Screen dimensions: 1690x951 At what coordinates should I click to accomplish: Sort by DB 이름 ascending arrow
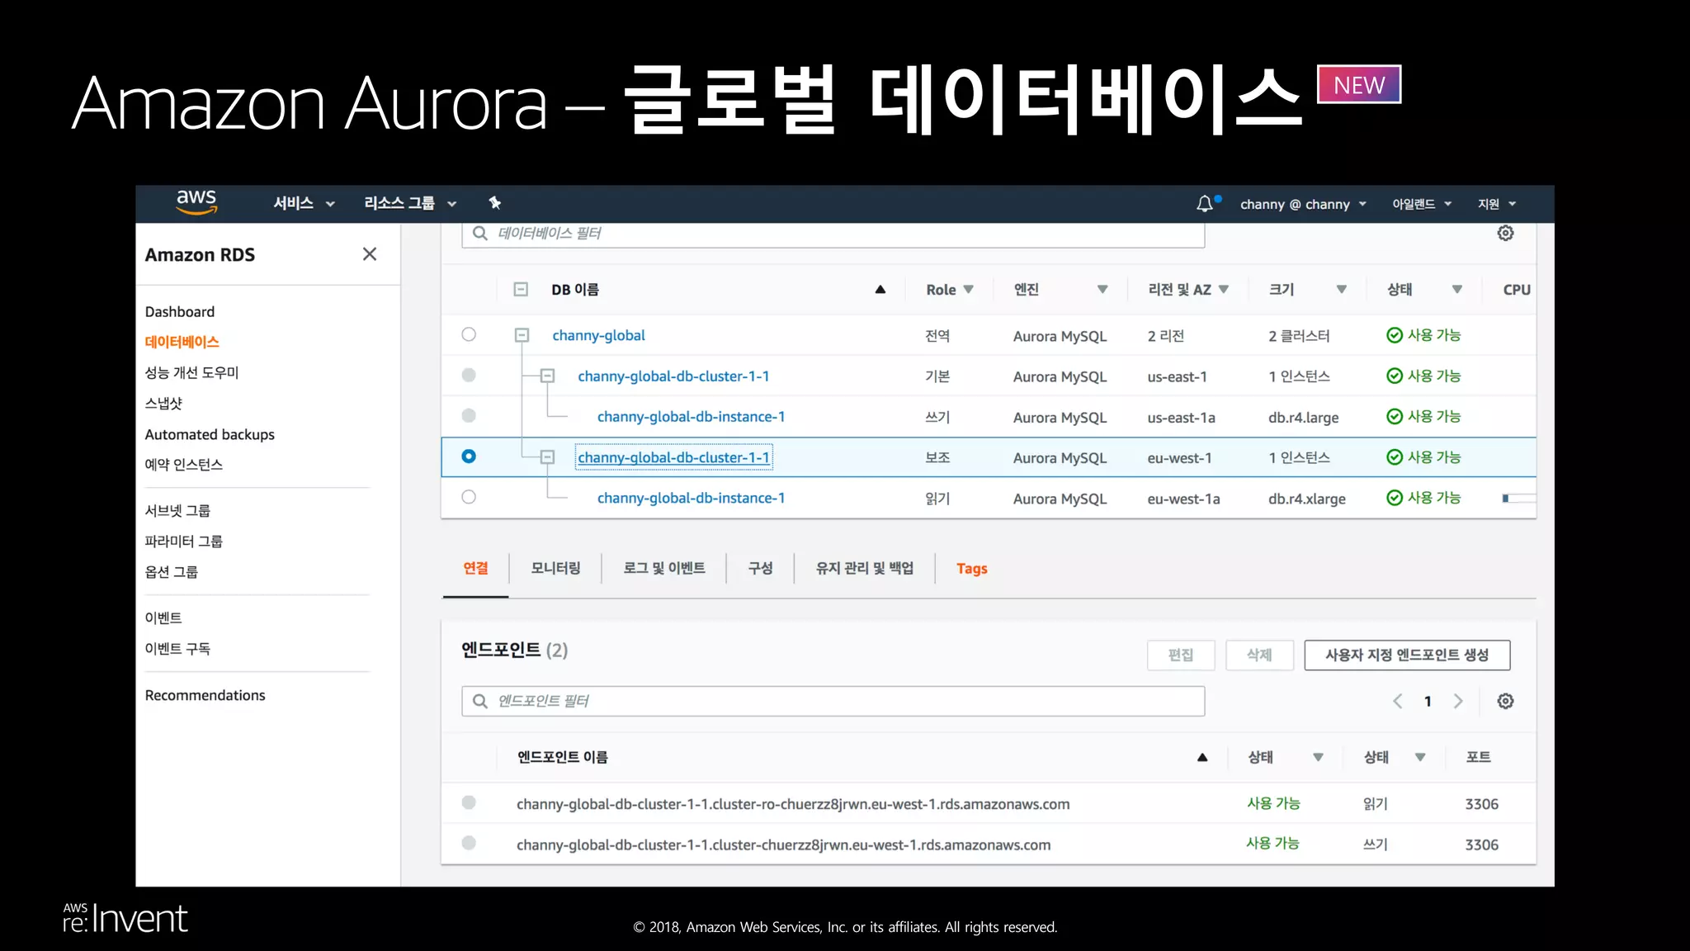(880, 290)
